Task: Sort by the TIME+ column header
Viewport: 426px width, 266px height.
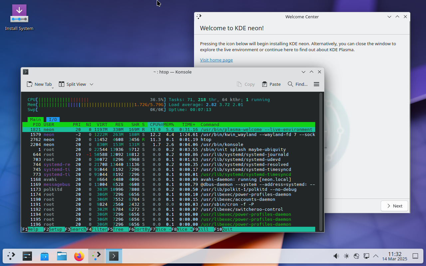Action: point(189,124)
